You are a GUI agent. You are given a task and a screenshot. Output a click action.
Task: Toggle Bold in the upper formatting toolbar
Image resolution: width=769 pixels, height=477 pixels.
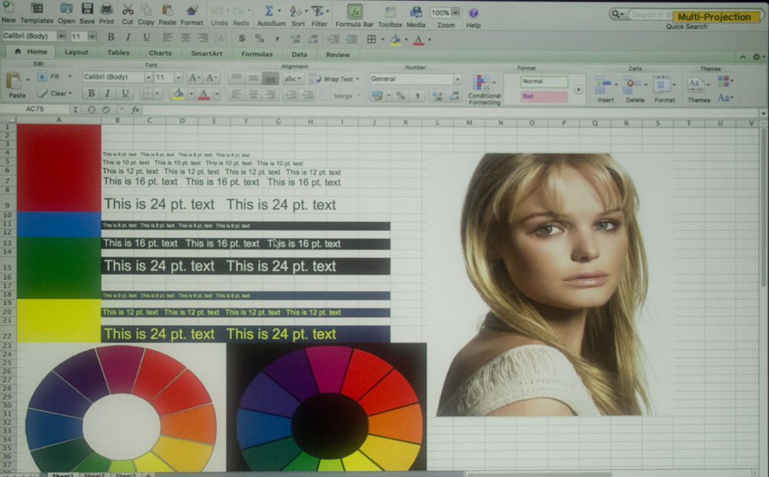111,37
